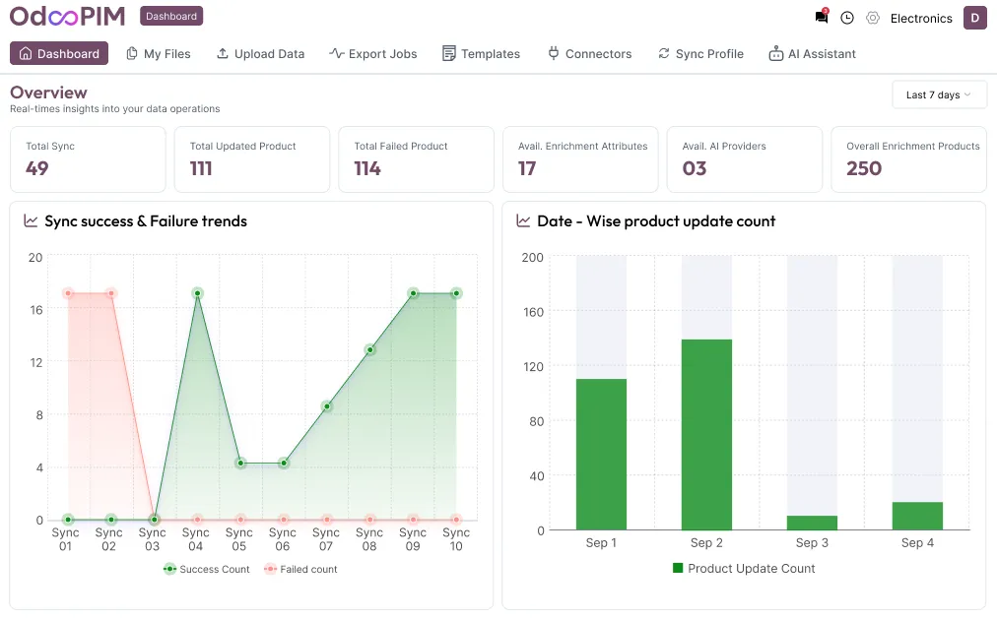Open the chat messages notification icon
Image resolution: width=997 pixels, height=620 pixels.
coord(821,18)
